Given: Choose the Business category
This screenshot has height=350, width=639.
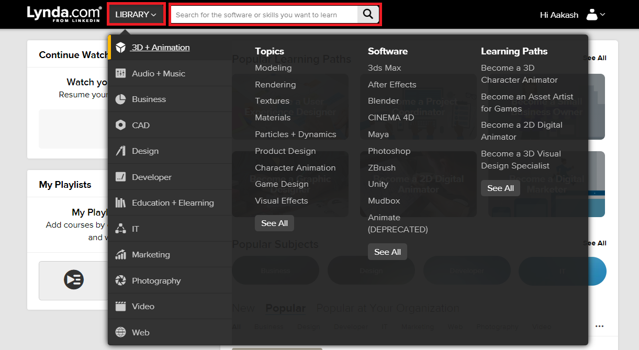Looking at the screenshot, I should pos(170,99).
